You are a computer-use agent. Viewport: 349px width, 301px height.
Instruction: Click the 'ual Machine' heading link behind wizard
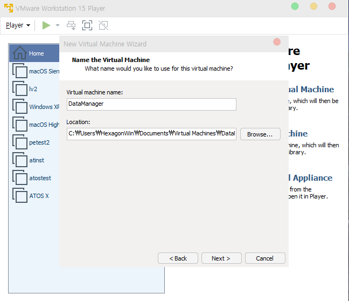click(x=311, y=89)
